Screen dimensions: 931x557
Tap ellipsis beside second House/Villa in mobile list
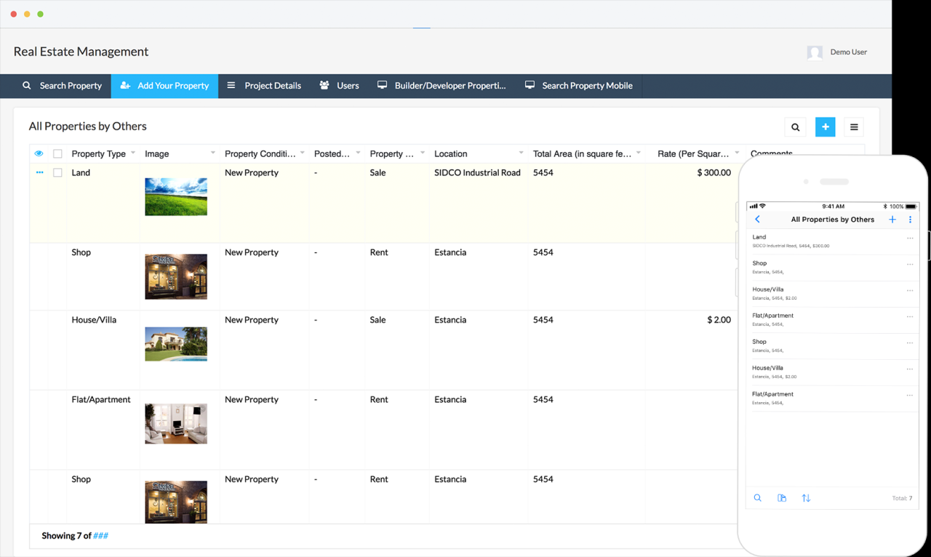910,369
